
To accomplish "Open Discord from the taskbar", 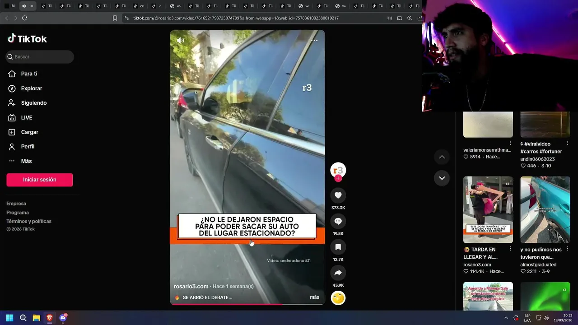I will pyautogui.click(x=63, y=318).
